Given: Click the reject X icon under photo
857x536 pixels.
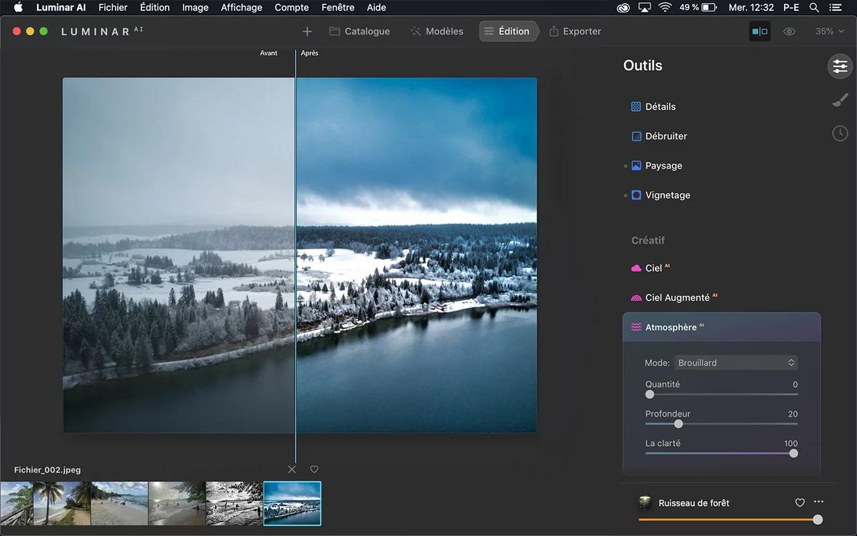Looking at the screenshot, I should coord(291,470).
